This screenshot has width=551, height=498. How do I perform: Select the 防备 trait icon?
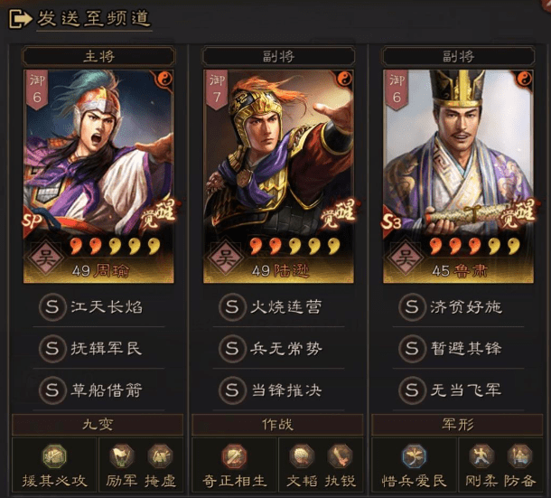519,456
